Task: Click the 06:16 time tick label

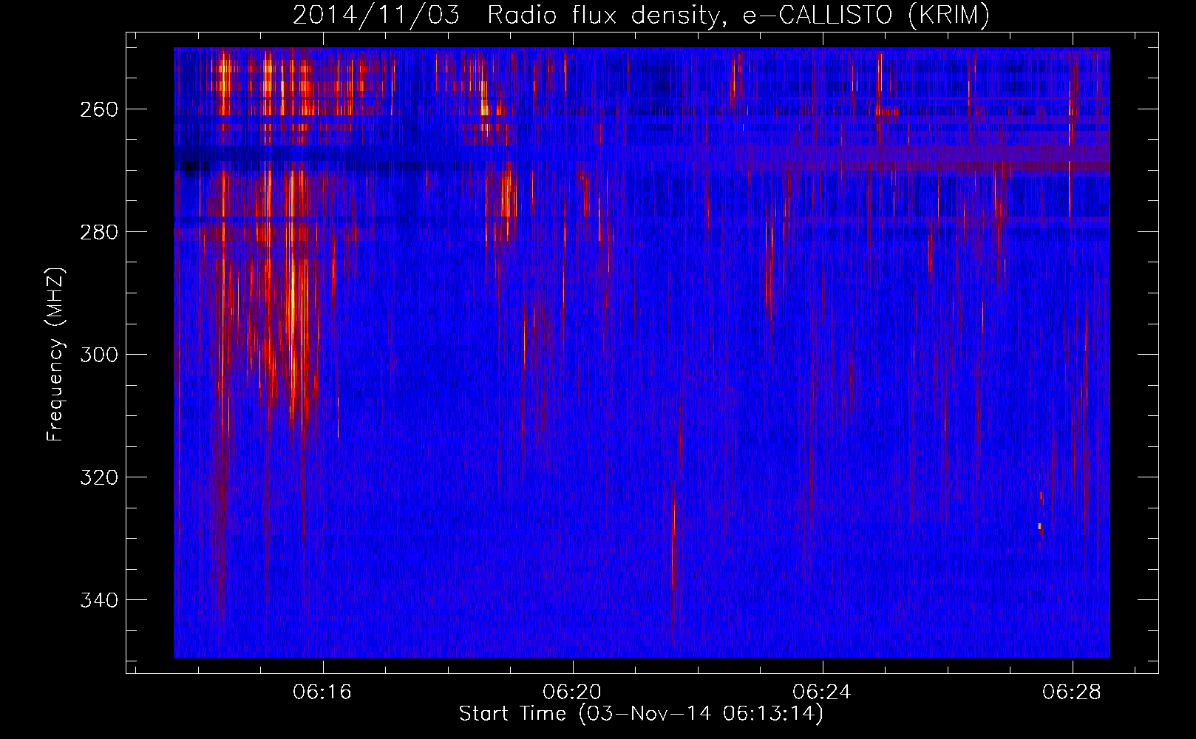Action: click(322, 692)
